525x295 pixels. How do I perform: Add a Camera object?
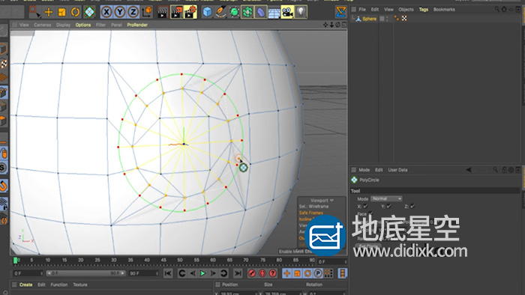coord(287,13)
